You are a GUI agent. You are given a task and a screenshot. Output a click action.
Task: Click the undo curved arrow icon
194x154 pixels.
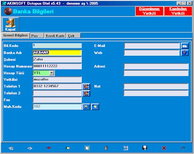[x=183, y=148]
